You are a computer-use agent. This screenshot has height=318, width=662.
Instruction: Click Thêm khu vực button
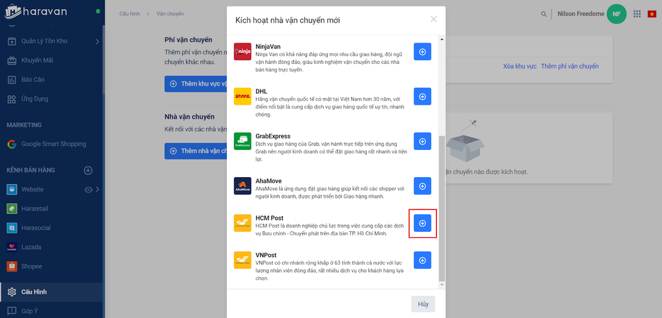coord(196,83)
